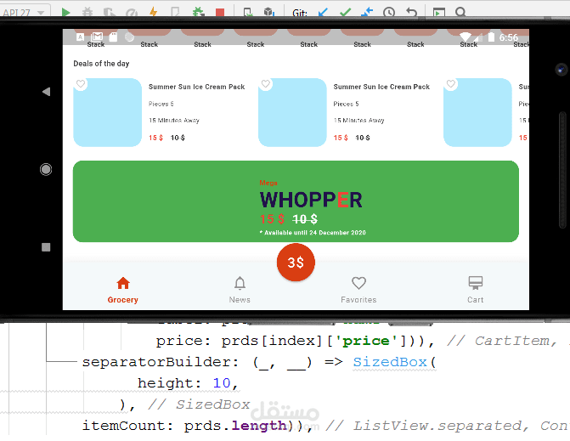Attach debugger to Android process icon
570x441 pixels.
(x=199, y=13)
